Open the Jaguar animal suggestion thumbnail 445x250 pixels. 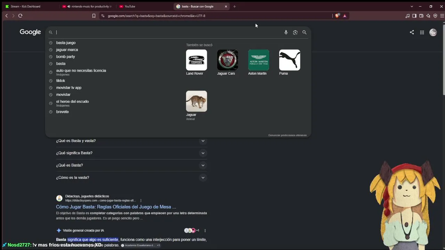coord(196,101)
